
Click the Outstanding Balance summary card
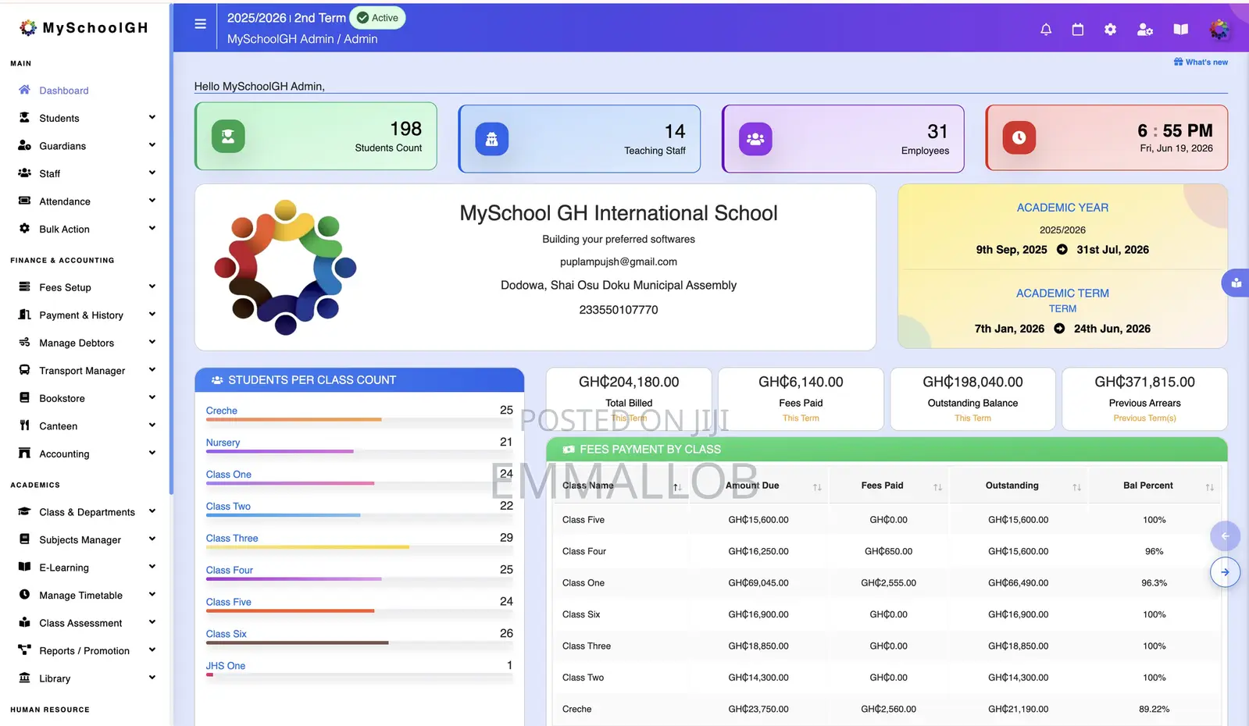[x=972, y=399]
